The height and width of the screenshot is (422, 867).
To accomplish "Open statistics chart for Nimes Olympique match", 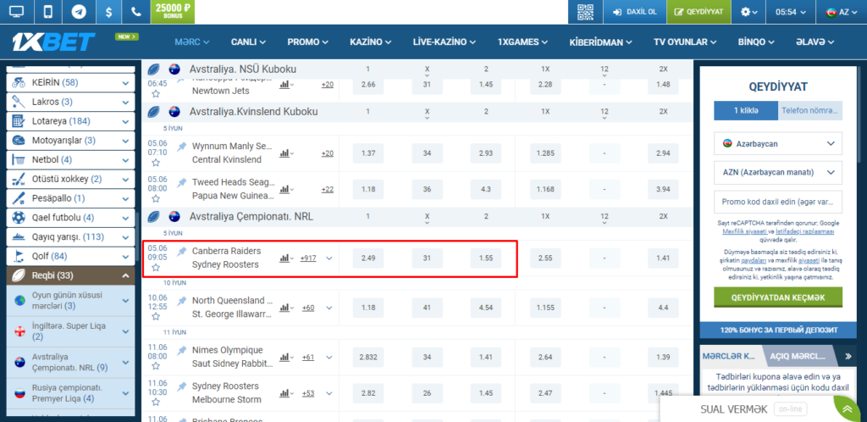I will coord(286,358).
